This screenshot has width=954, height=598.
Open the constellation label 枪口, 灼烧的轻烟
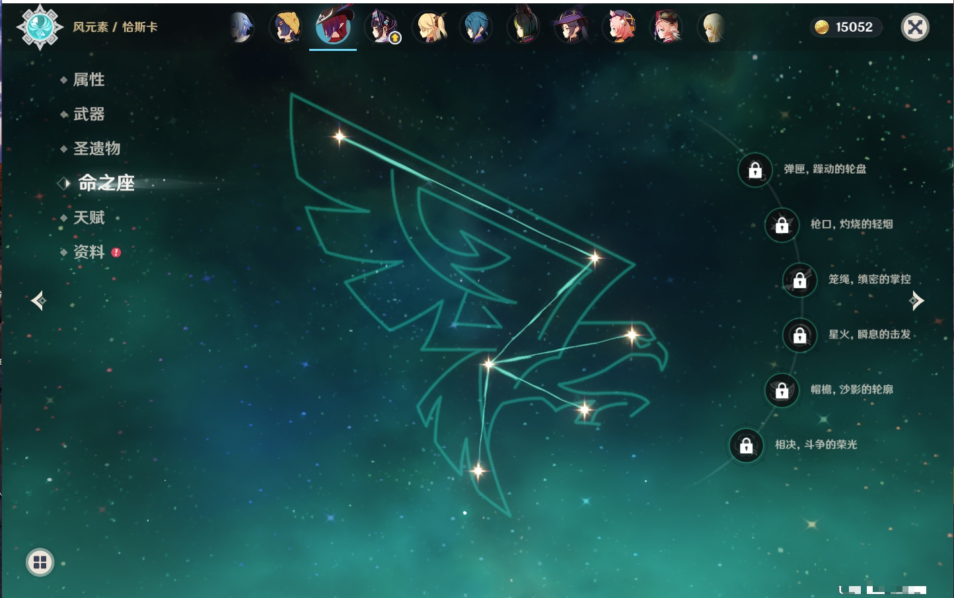click(852, 224)
